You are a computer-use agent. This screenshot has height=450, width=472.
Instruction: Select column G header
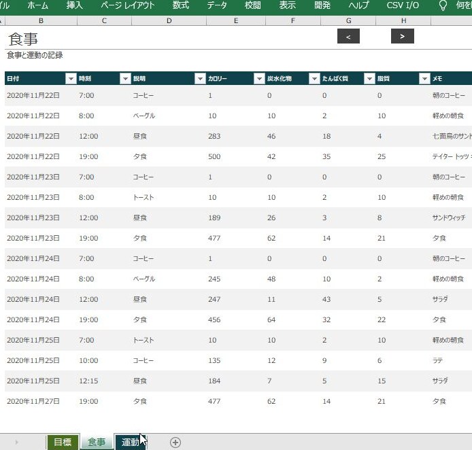tap(348, 21)
